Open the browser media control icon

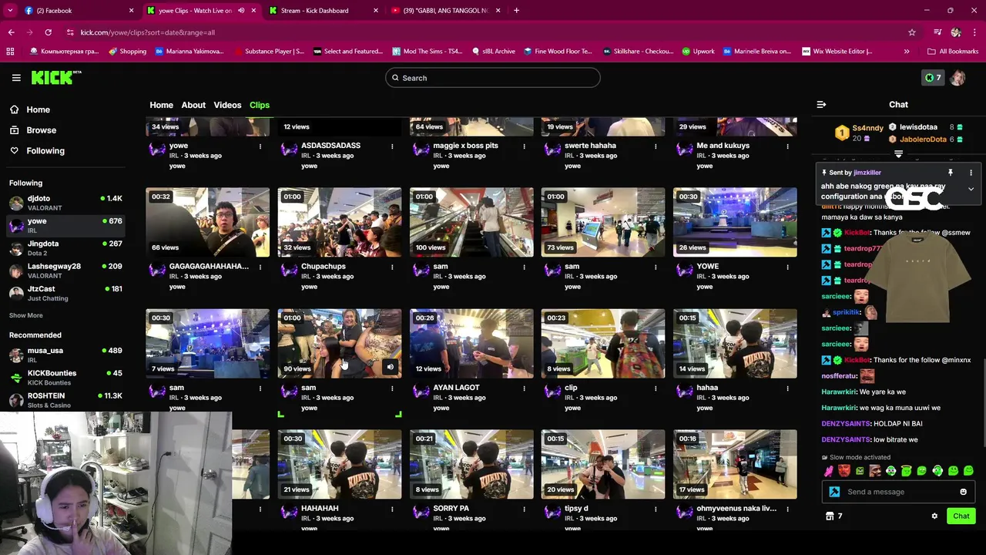click(937, 32)
